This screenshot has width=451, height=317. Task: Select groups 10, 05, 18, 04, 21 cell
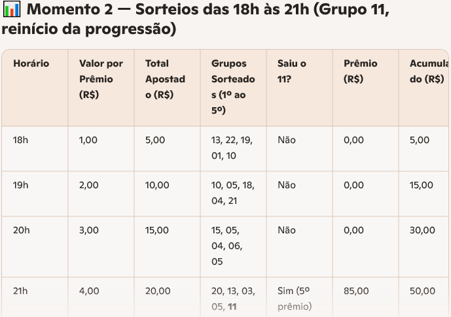point(232,193)
